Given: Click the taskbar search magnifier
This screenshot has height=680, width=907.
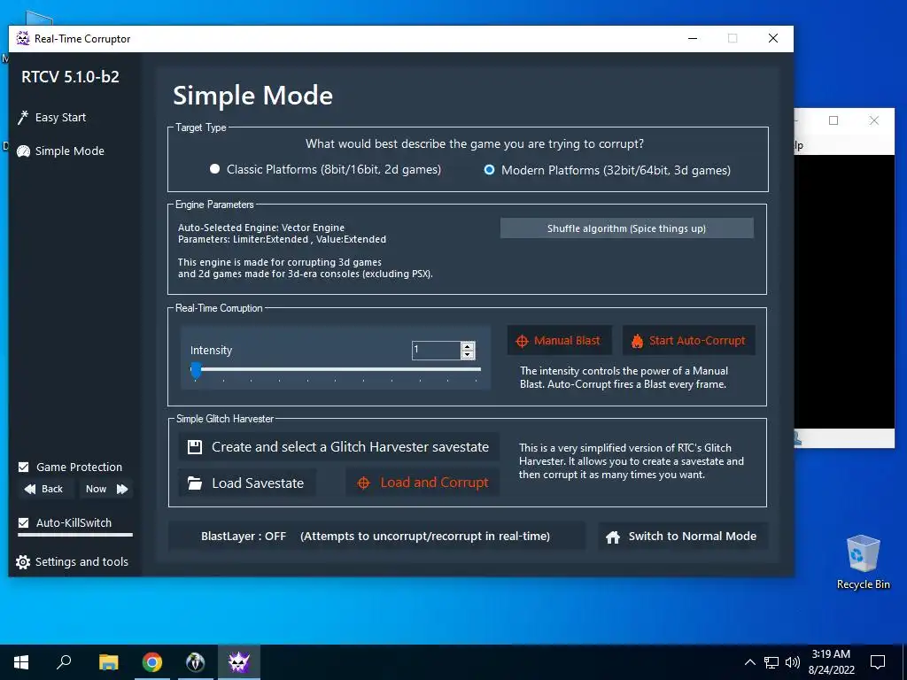Looking at the screenshot, I should (64, 662).
